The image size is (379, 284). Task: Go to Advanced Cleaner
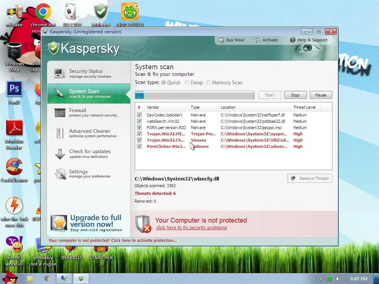point(88,133)
